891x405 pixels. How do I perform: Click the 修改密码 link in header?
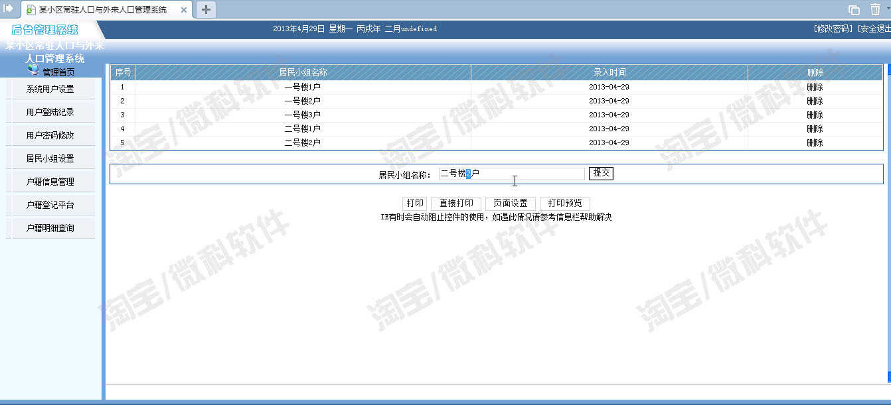[x=833, y=29]
